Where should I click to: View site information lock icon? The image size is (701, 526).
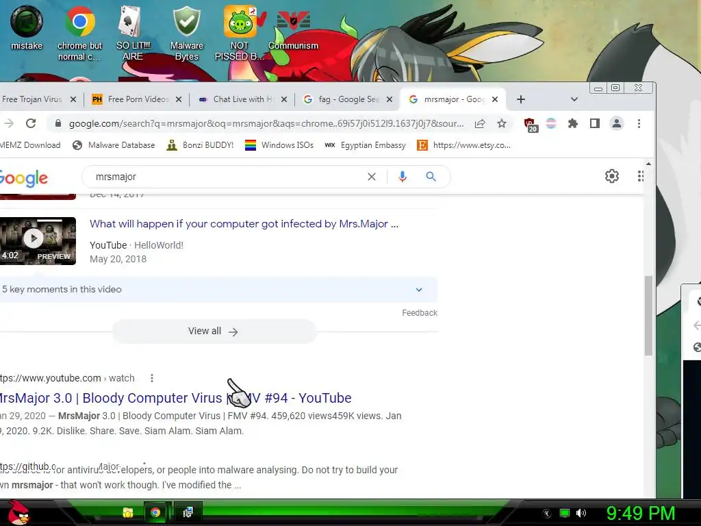[x=58, y=123]
